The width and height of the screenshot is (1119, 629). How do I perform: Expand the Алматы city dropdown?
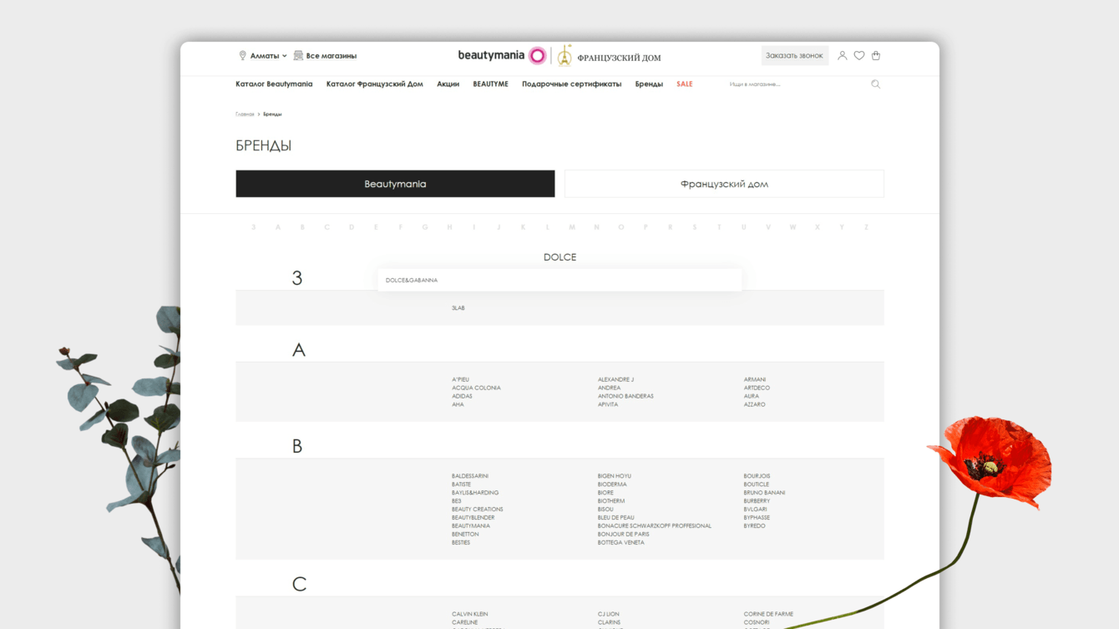[x=268, y=56]
